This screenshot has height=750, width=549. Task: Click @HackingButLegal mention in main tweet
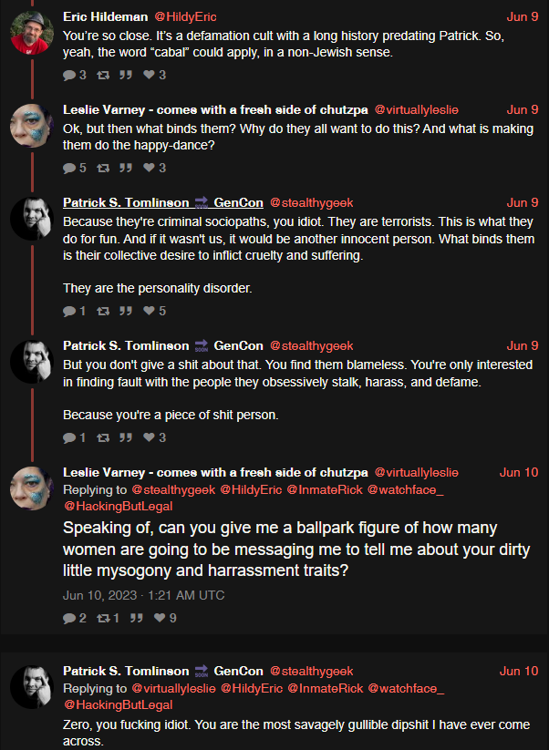(x=118, y=506)
